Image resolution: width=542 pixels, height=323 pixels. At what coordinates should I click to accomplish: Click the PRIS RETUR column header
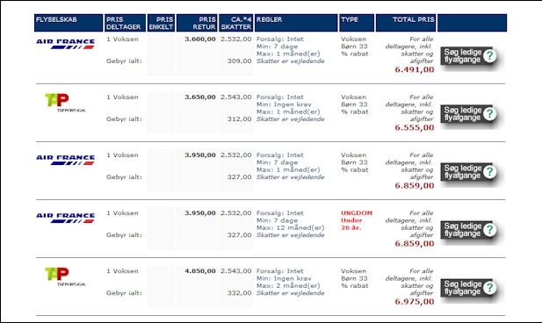click(197, 23)
